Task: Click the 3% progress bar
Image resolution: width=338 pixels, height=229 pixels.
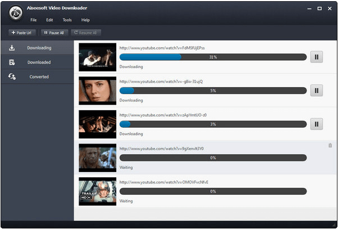Action: 213,124
